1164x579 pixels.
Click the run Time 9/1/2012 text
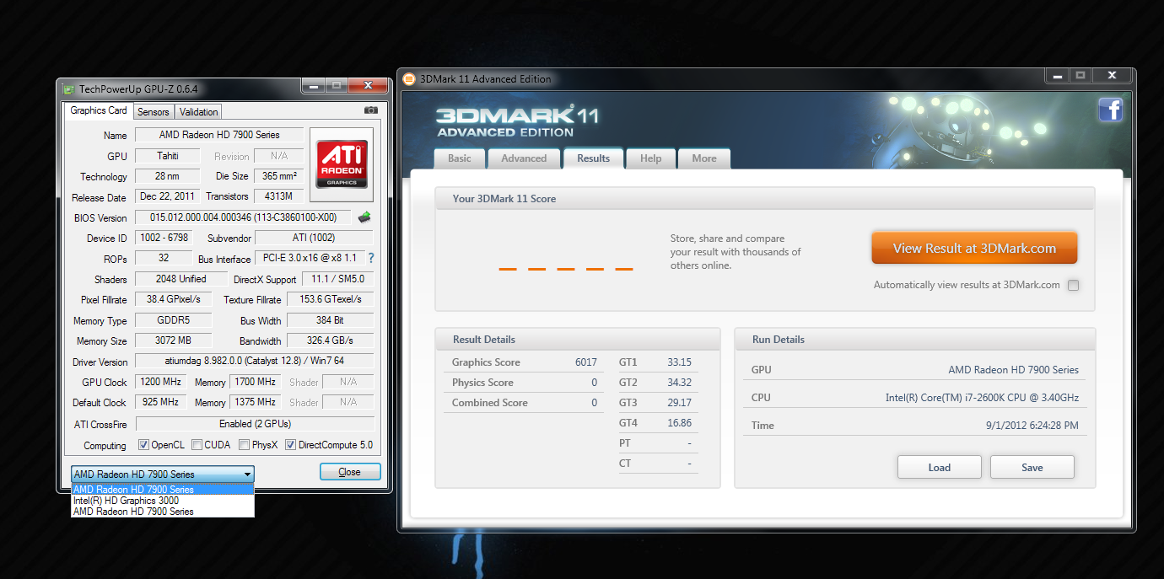(1032, 426)
